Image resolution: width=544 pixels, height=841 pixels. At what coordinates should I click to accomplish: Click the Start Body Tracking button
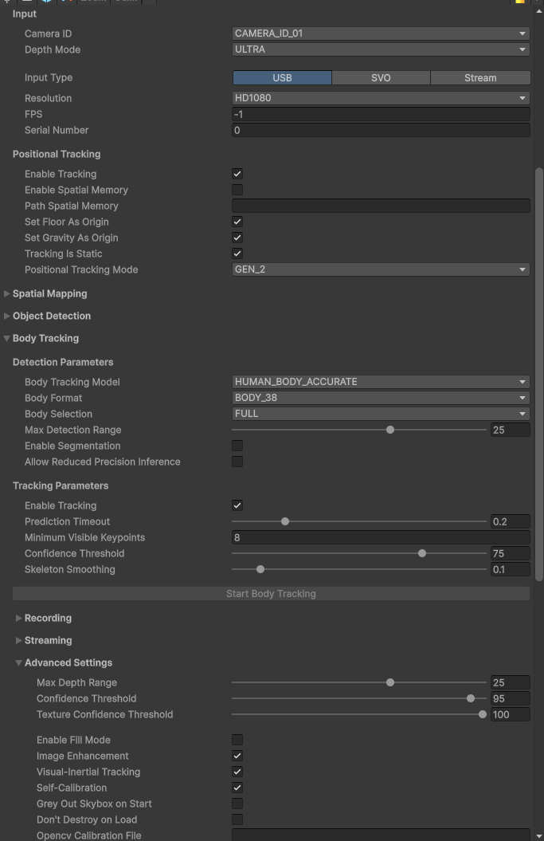[271, 594]
